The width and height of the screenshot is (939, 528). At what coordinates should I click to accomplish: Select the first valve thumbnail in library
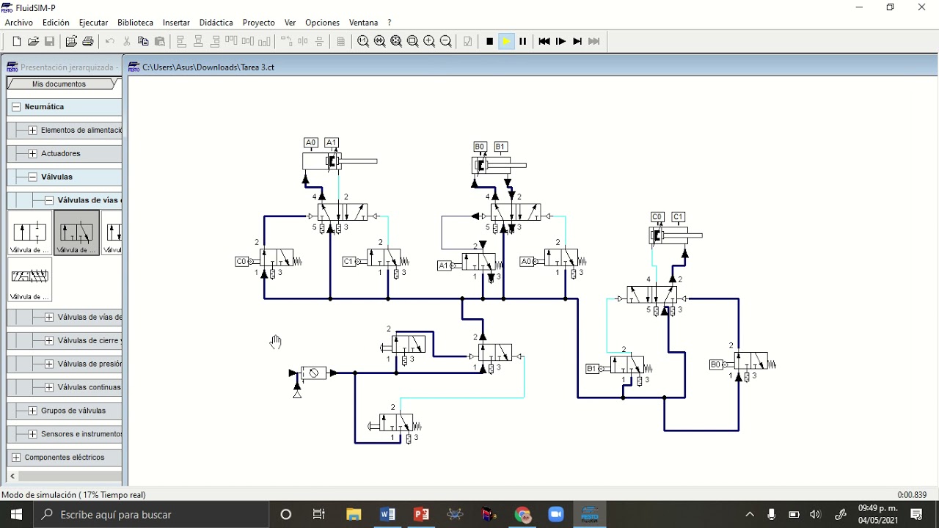click(30, 232)
